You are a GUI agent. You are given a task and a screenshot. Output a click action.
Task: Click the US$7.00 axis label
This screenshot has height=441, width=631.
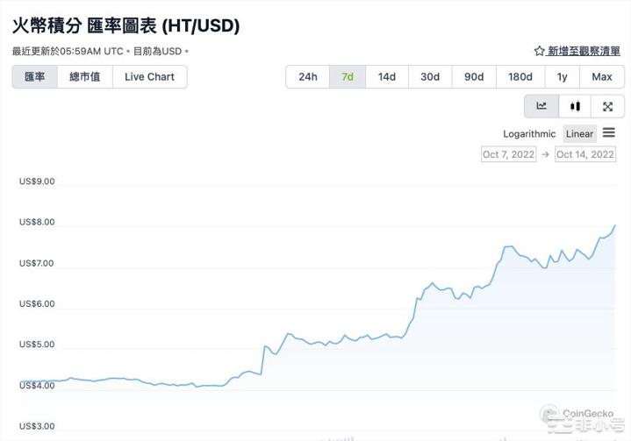[x=37, y=263]
